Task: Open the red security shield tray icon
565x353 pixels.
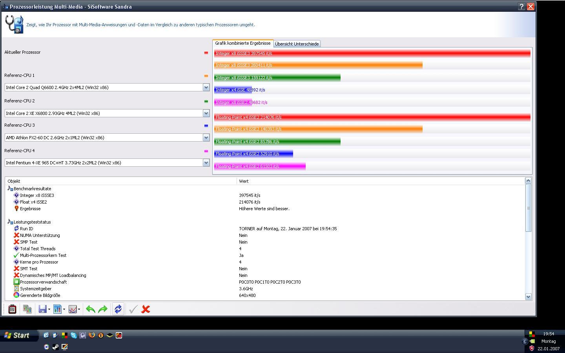Action: point(532,348)
